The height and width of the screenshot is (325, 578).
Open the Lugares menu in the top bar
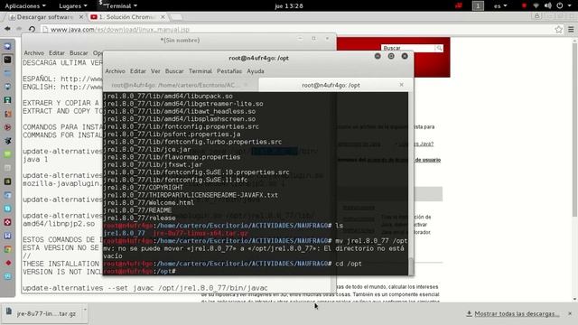click(x=73, y=6)
